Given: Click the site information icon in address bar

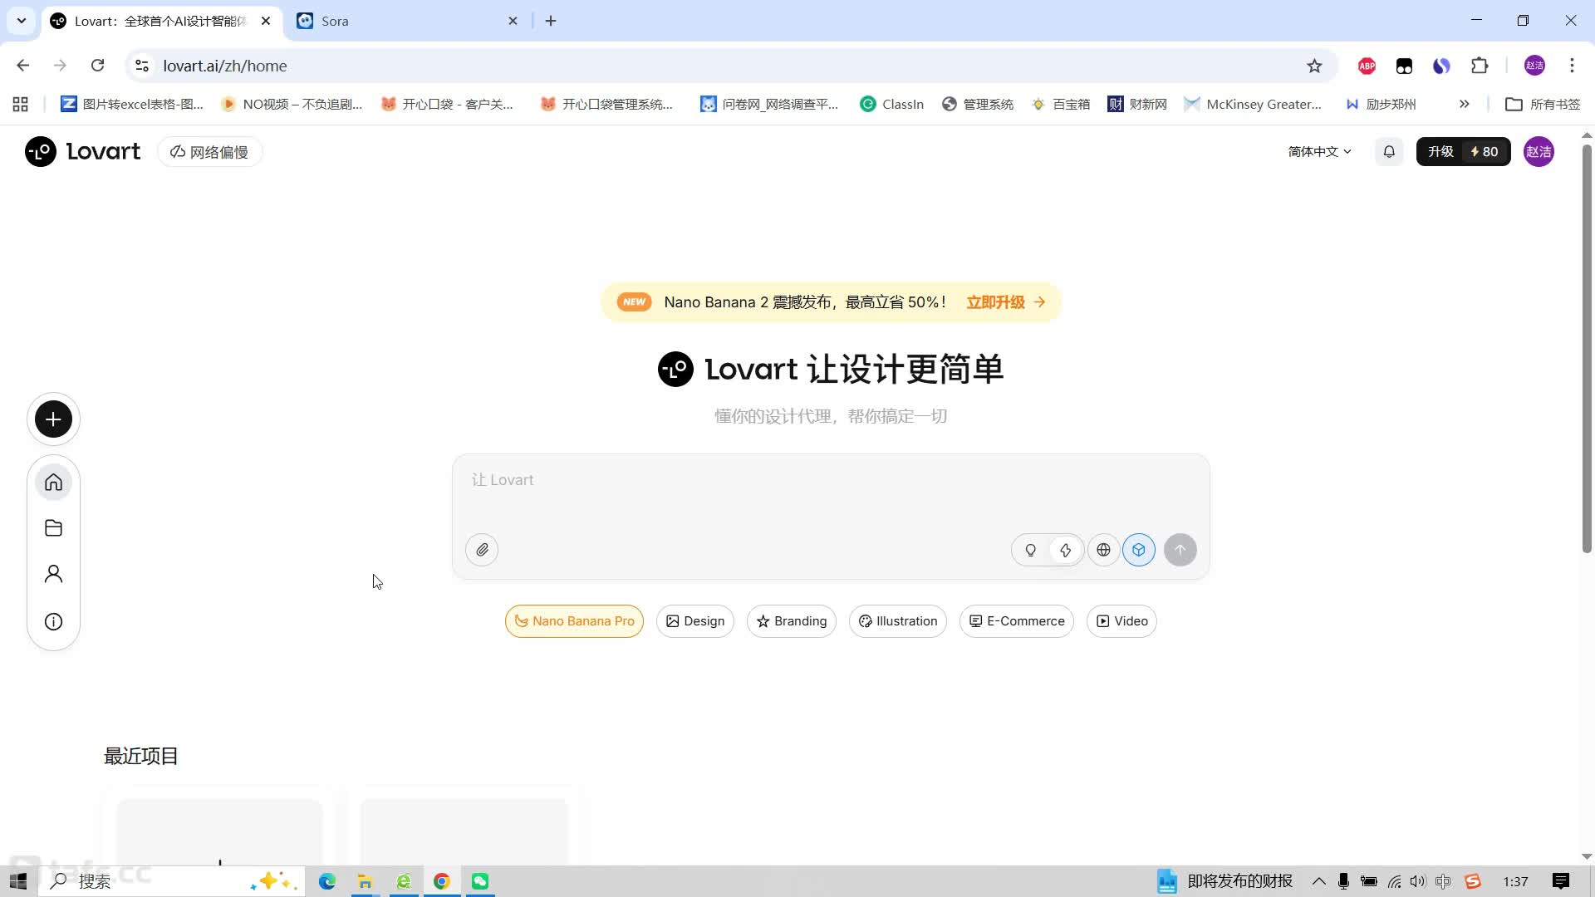Looking at the screenshot, I should [x=142, y=66].
